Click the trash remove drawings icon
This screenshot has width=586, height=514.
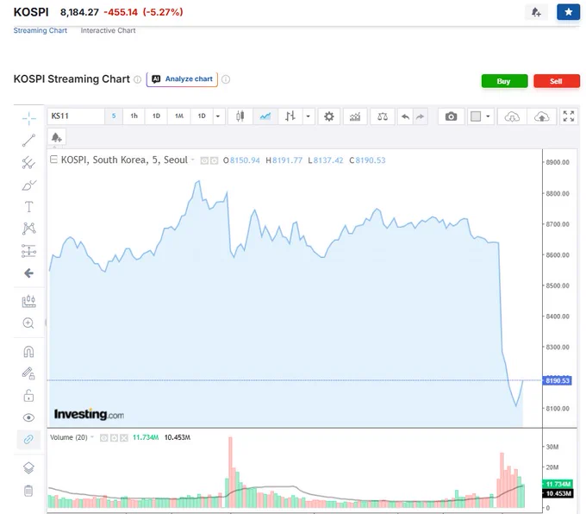tap(28, 491)
